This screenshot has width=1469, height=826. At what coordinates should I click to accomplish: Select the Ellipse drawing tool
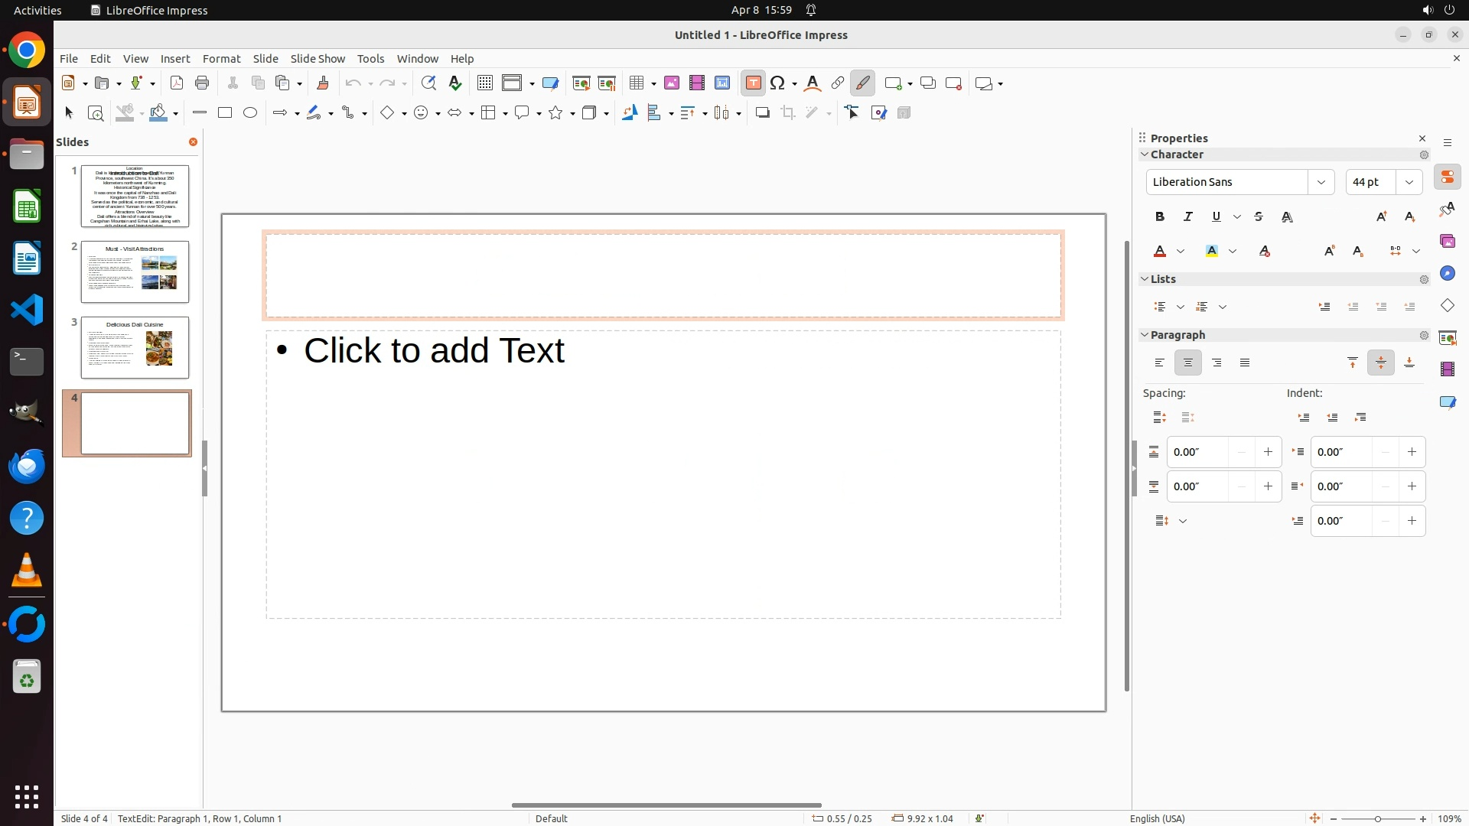(250, 113)
